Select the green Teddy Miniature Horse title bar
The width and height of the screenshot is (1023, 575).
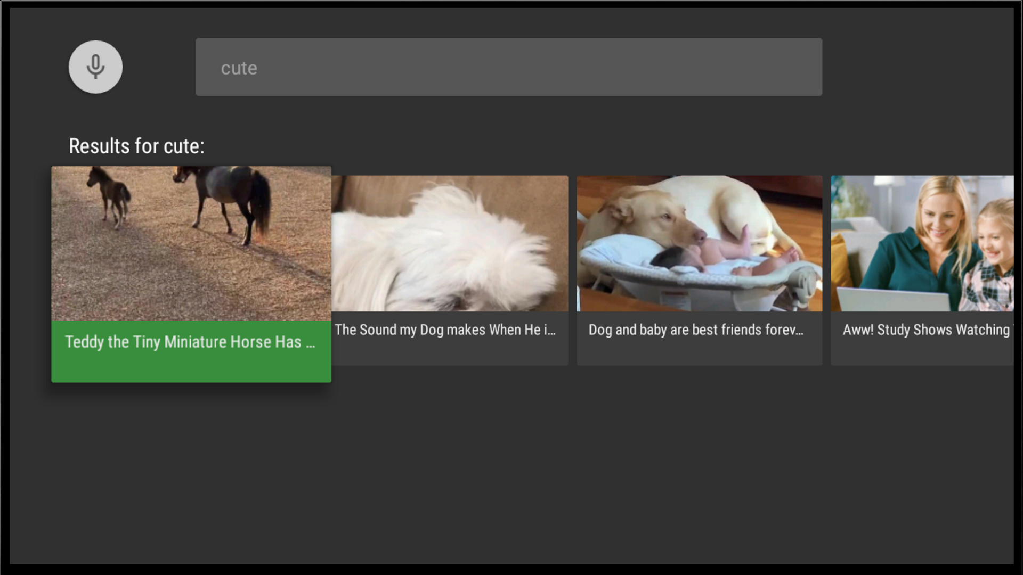[x=191, y=351]
